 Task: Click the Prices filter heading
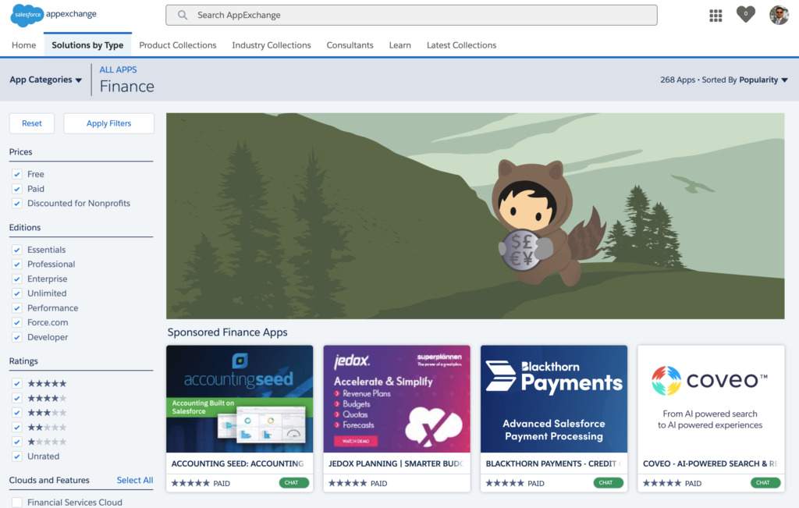pos(20,152)
